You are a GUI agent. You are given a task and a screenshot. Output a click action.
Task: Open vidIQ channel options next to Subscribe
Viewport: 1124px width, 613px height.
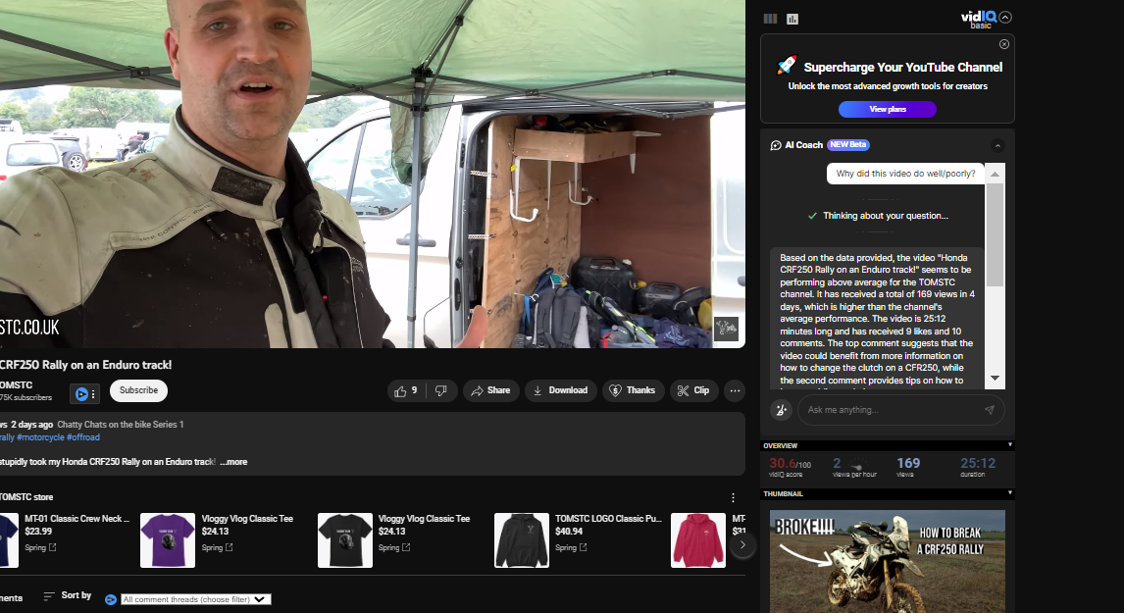[84, 393]
